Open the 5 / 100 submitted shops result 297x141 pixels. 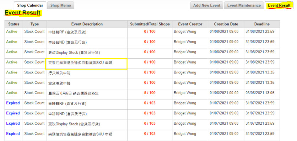(150, 93)
